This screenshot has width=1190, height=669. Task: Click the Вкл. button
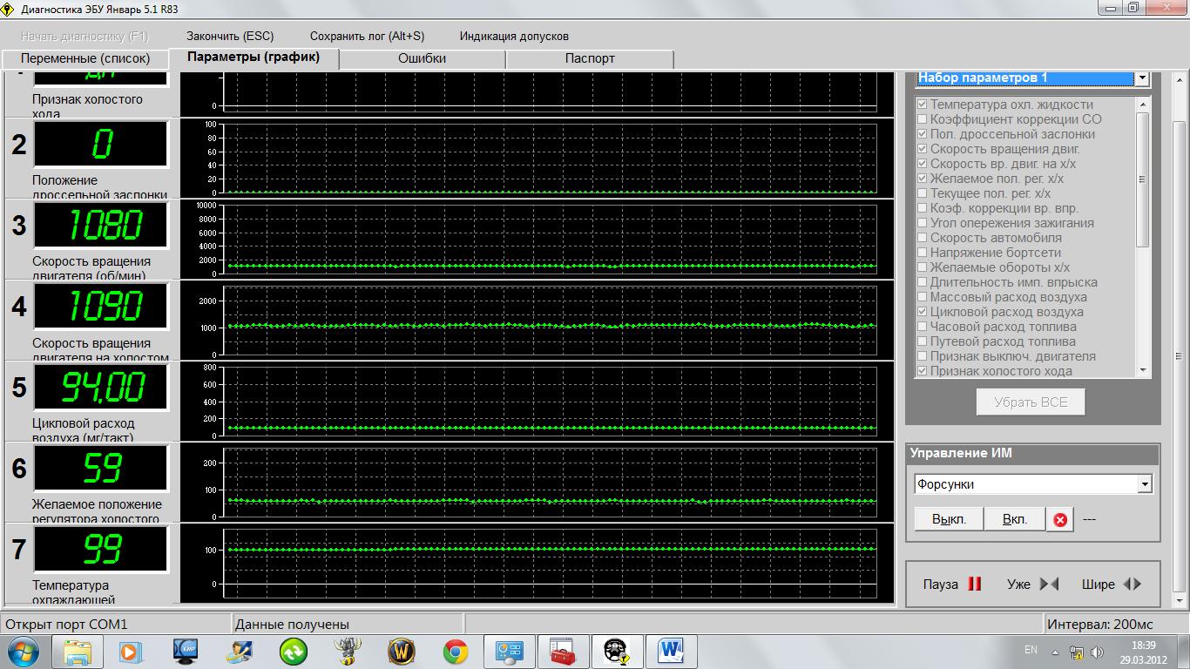(1014, 519)
